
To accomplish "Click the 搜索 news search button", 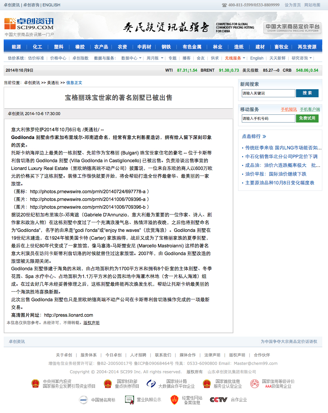I will point(307,93).
